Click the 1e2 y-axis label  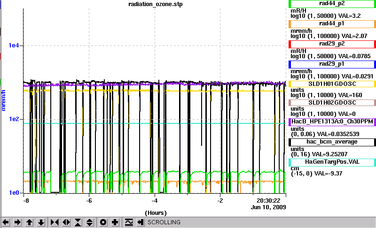[x=14, y=119]
